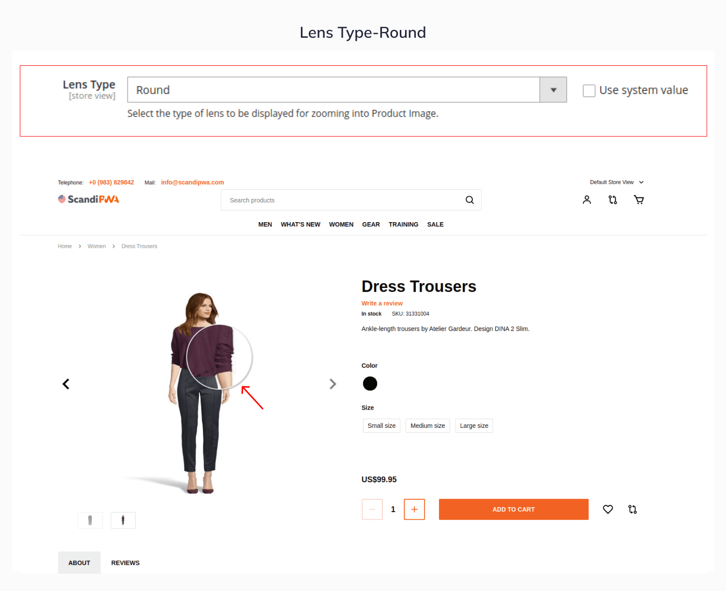Click info@scandipwa.com mail link

[x=193, y=182]
